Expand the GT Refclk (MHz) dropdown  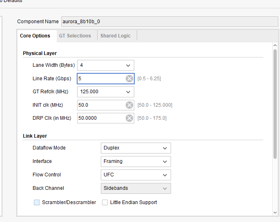tap(105, 92)
